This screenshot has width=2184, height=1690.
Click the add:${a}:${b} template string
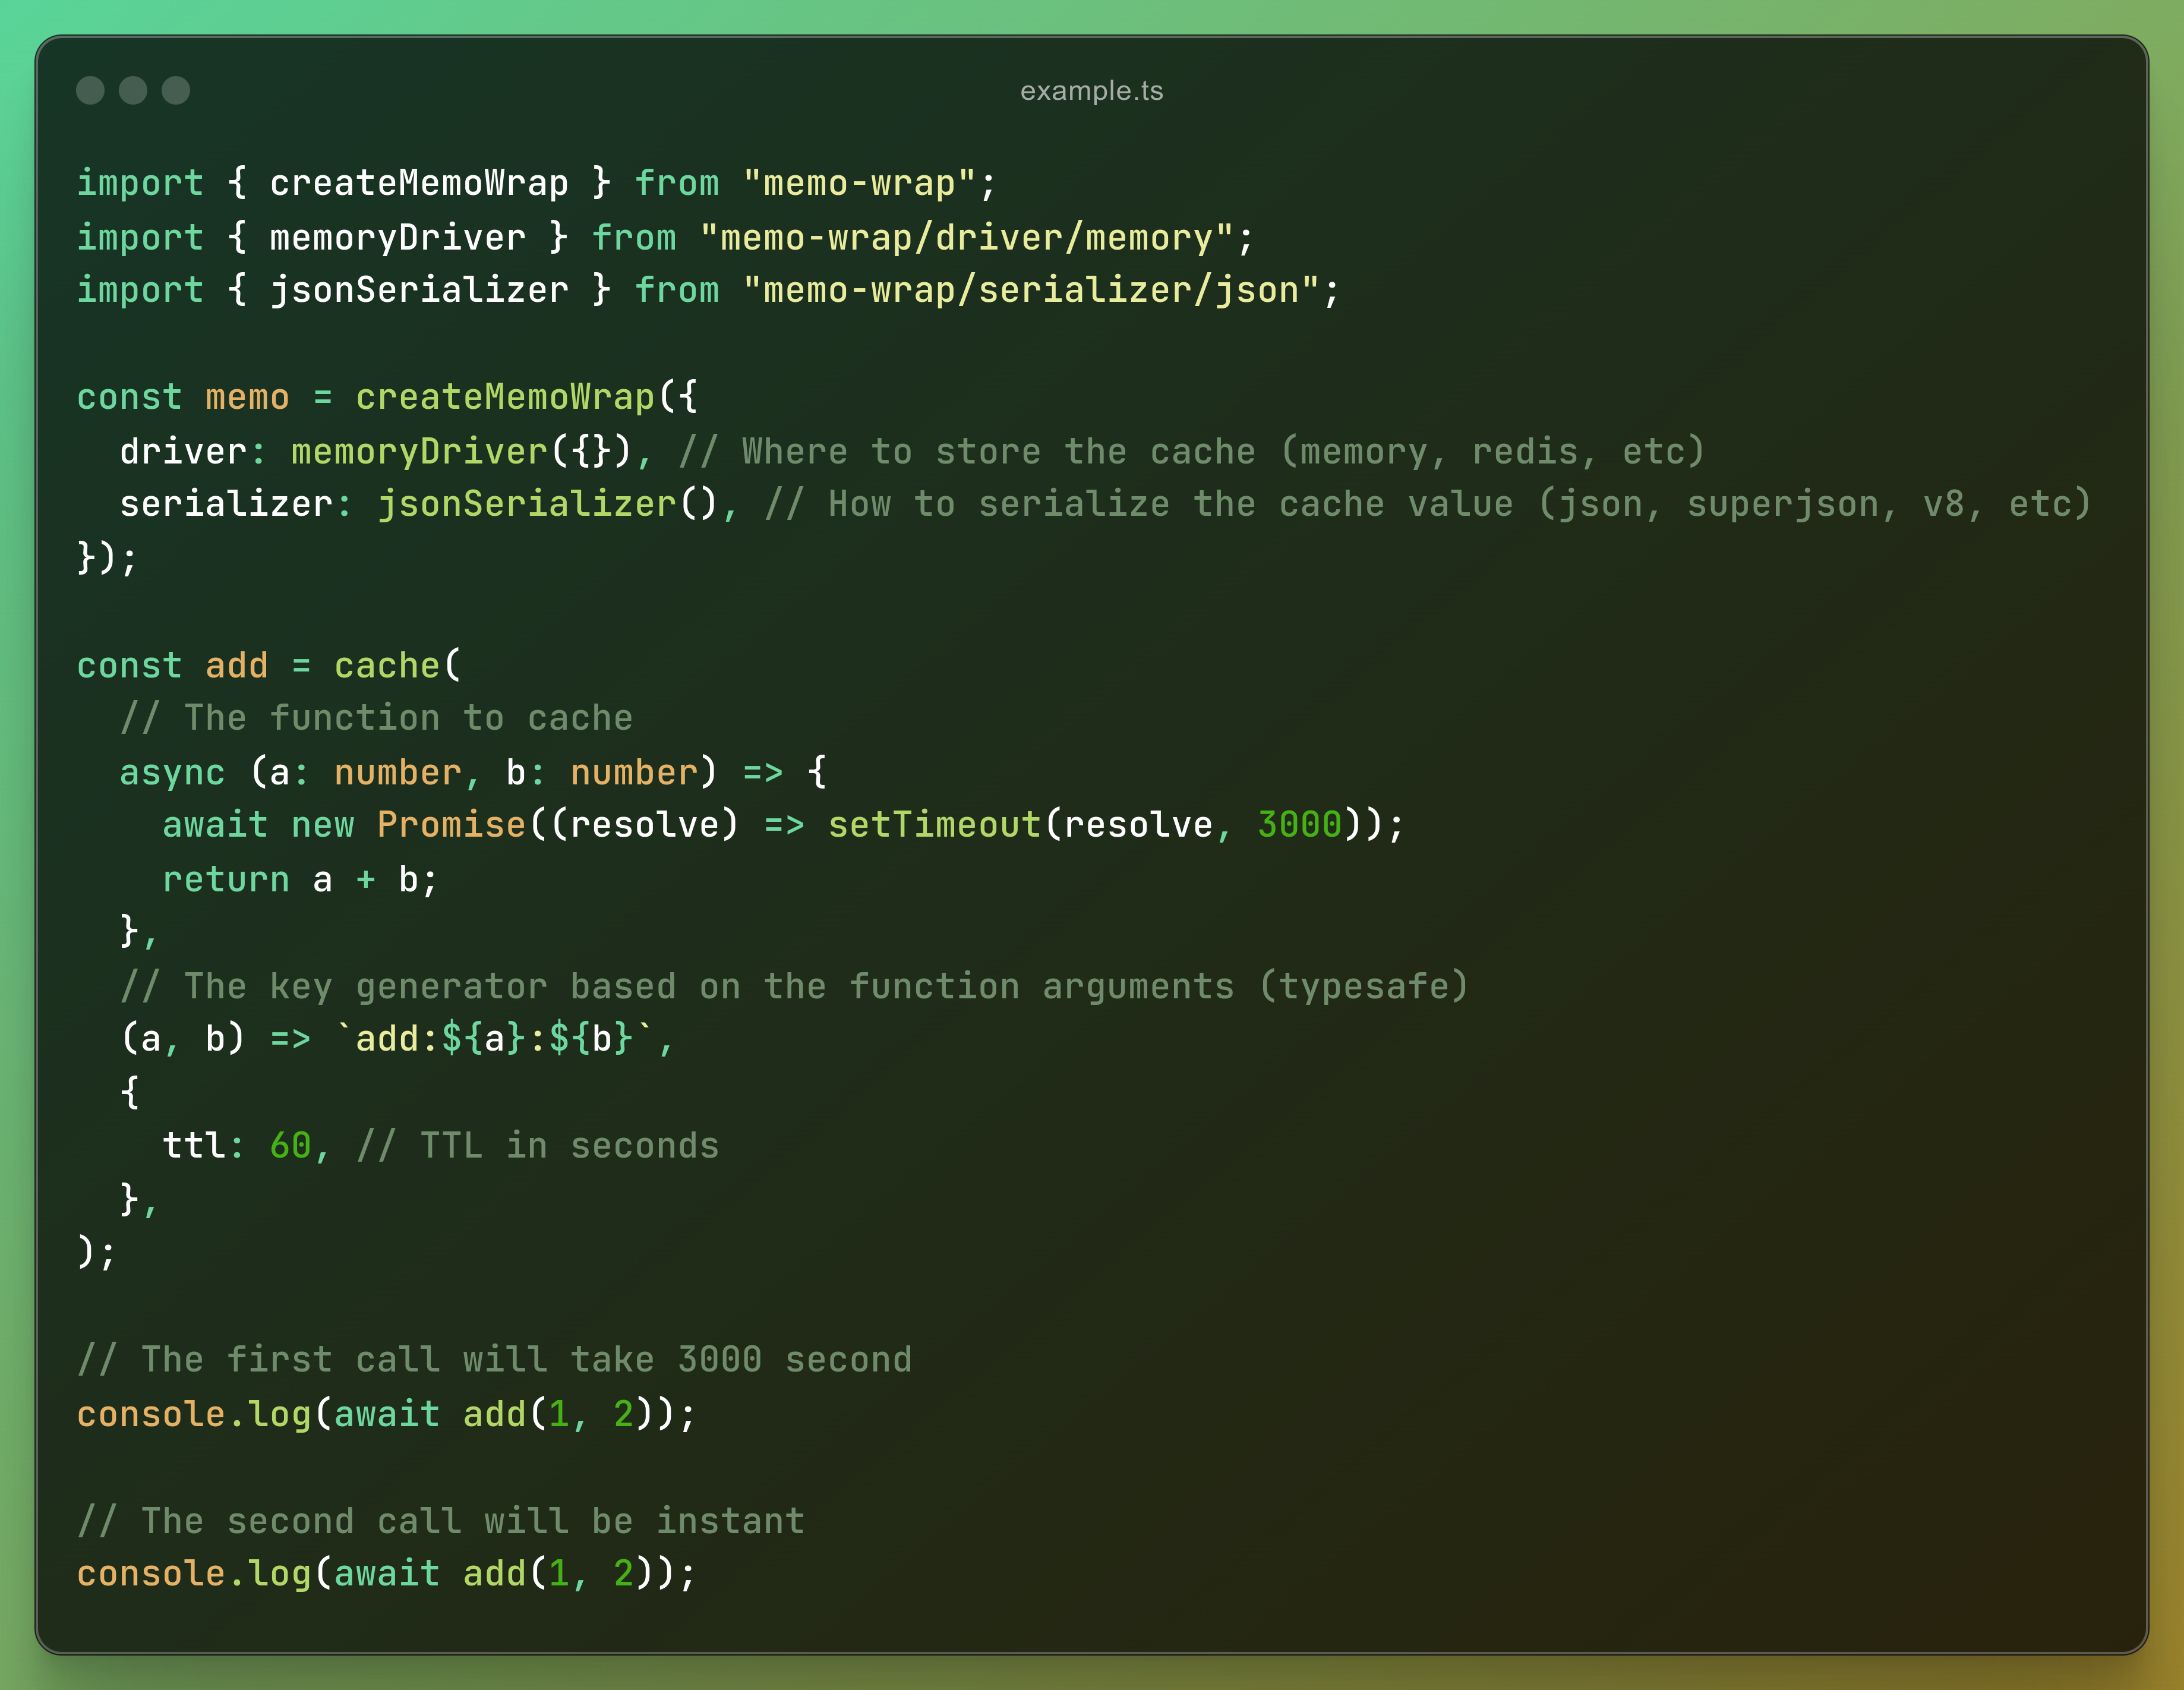pyautogui.click(x=494, y=1039)
